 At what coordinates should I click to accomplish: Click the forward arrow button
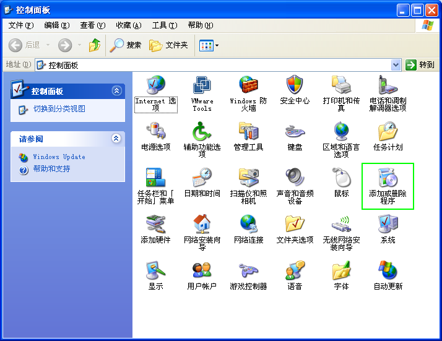coord(65,45)
